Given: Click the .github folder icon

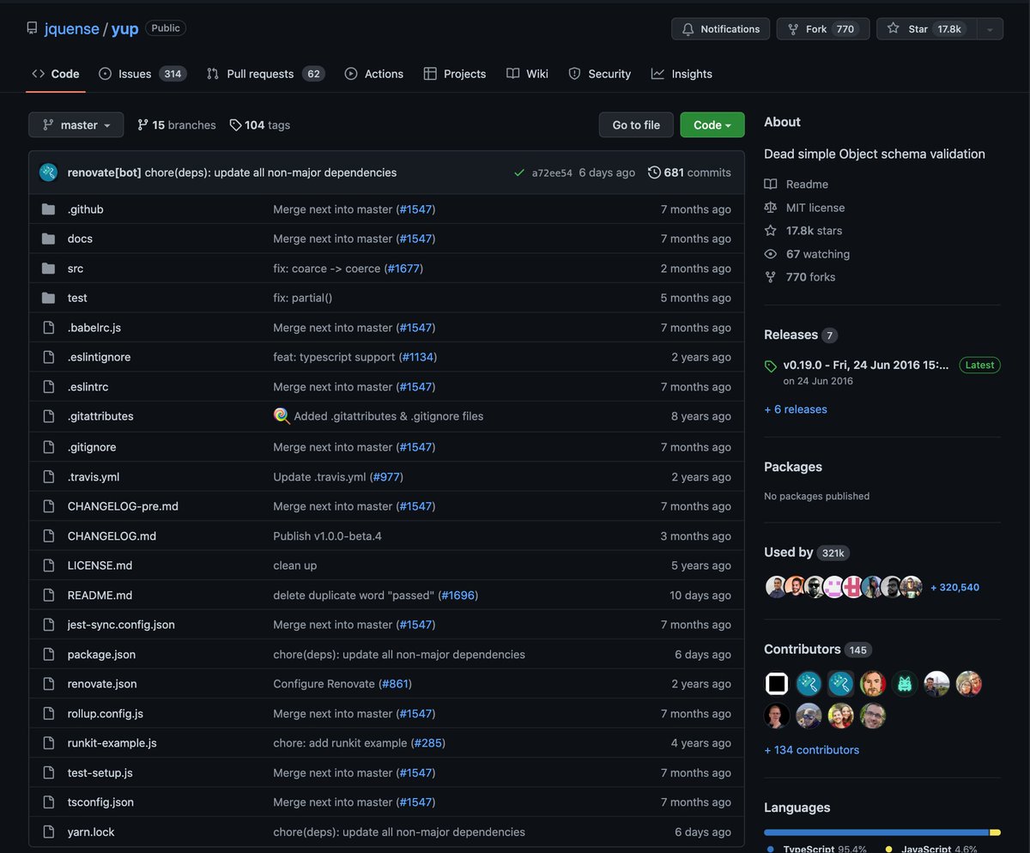Looking at the screenshot, I should point(48,209).
